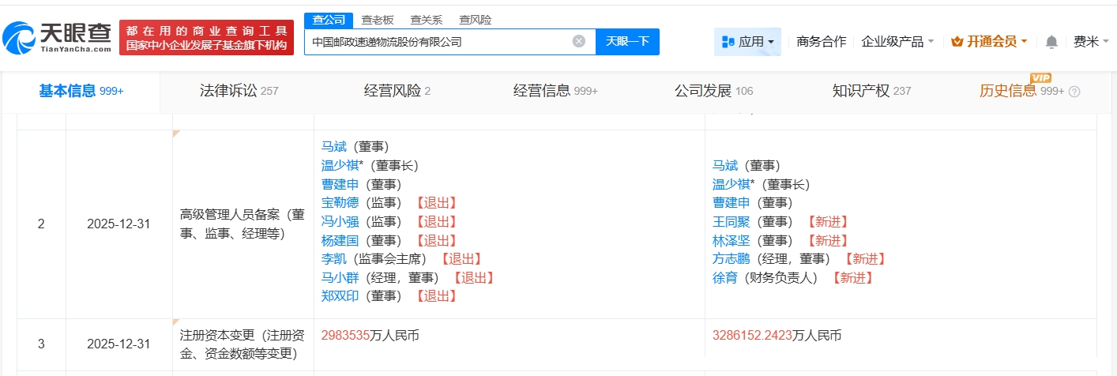The width and height of the screenshot is (1117, 376).
Task: Open 方志鹏's profile link
Action: [x=731, y=259]
